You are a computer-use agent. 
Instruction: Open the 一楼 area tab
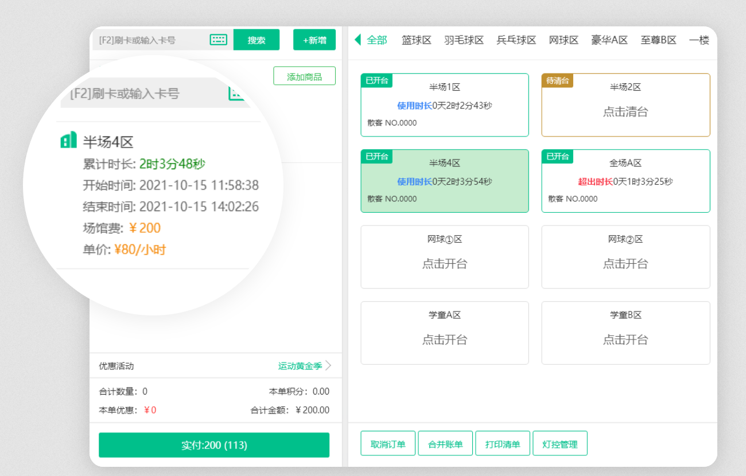point(700,40)
